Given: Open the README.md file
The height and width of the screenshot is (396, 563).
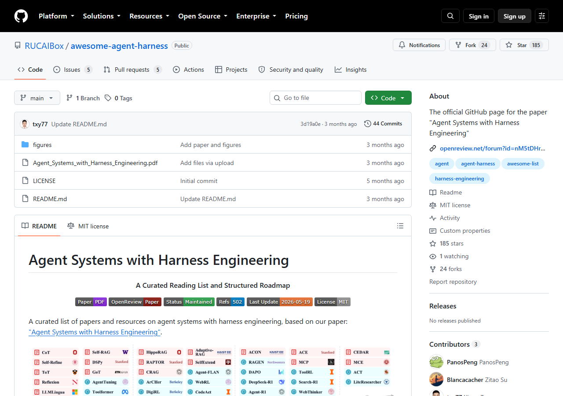Looking at the screenshot, I should click(50, 199).
